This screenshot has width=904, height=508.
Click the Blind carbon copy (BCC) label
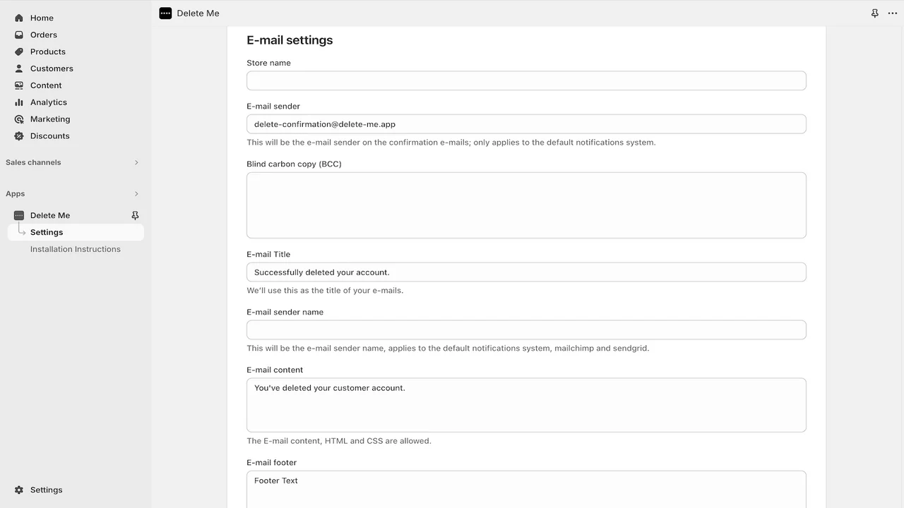tap(294, 164)
